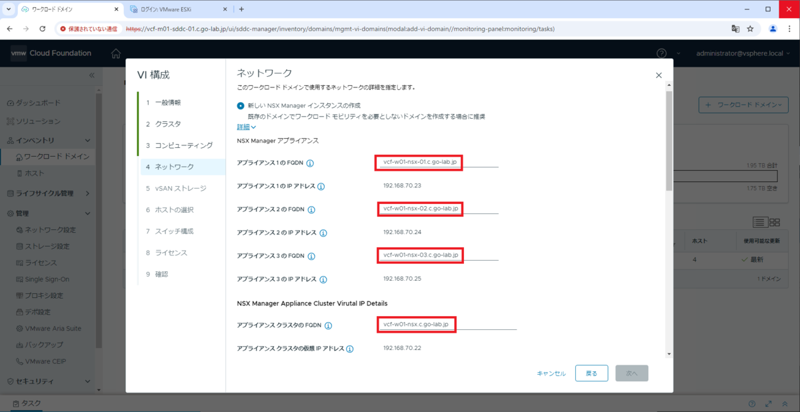Go back with the browser back arrow
Viewport: 800px width, 412px height.
(10, 29)
